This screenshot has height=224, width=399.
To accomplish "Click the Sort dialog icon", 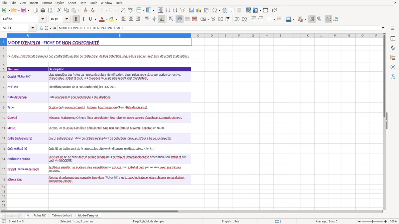I will coord(160,10).
